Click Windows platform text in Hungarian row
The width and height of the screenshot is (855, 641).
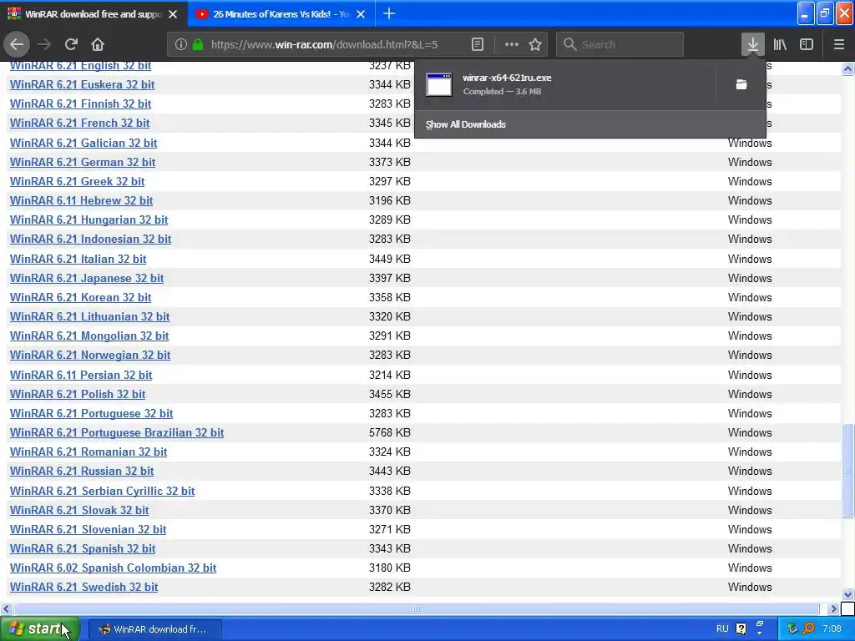pos(750,220)
